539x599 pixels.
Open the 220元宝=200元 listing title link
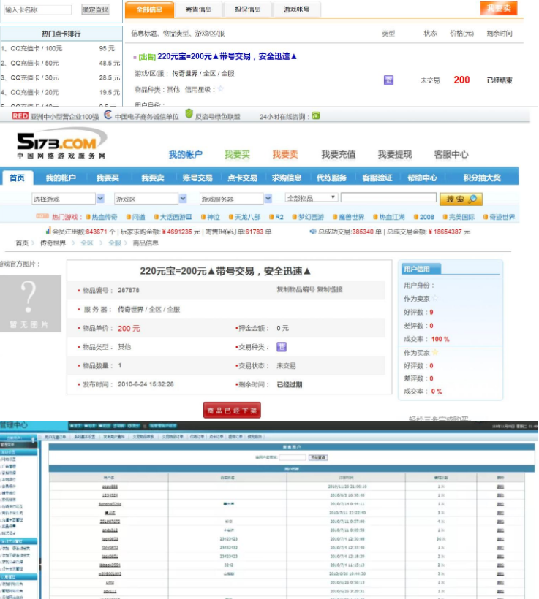tap(227, 56)
